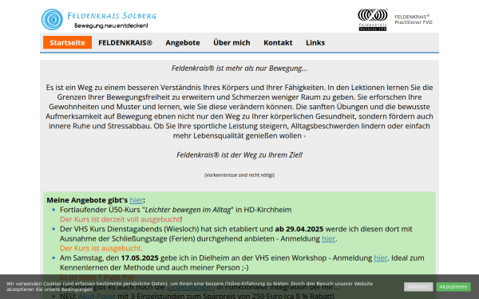Click the Feldenkrais Solberg spiral logo
Image resolution: width=479 pixels, height=299 pixels.
coord(52,19)
